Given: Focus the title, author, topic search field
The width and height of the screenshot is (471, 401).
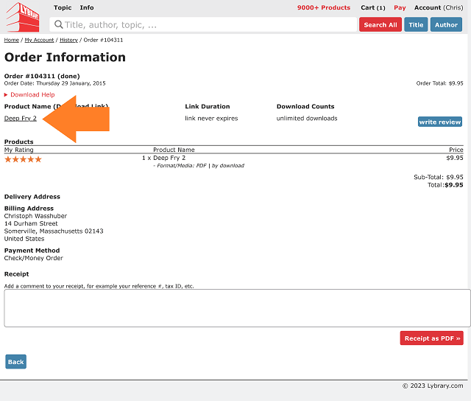Looking at the screenshot, I should (206, 25).
